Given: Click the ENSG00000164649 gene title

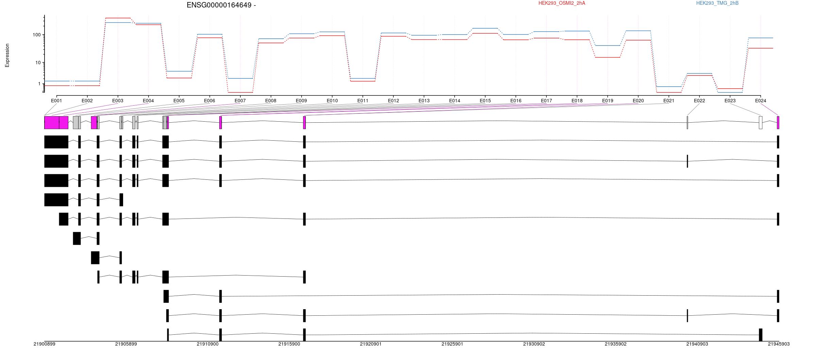Looking at the screenshot, I should tap(221, 5).
